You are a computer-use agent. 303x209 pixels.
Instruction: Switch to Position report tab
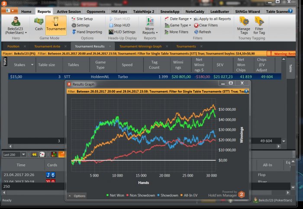(13, 46)
